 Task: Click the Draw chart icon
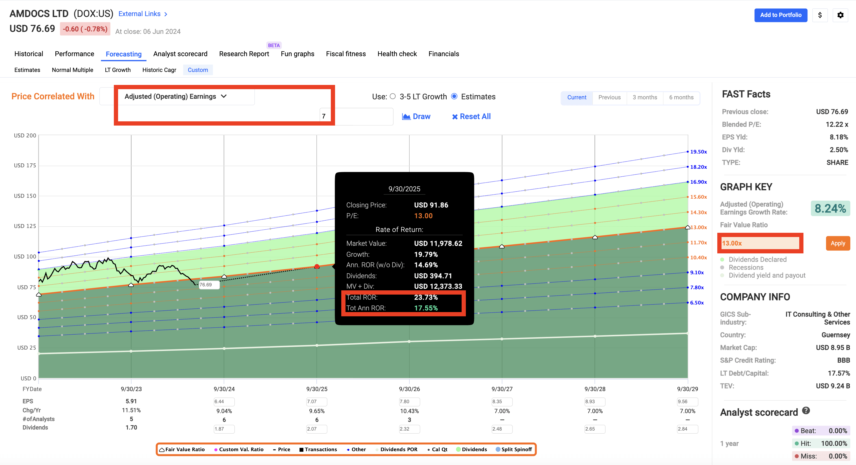tap(407, 117)
